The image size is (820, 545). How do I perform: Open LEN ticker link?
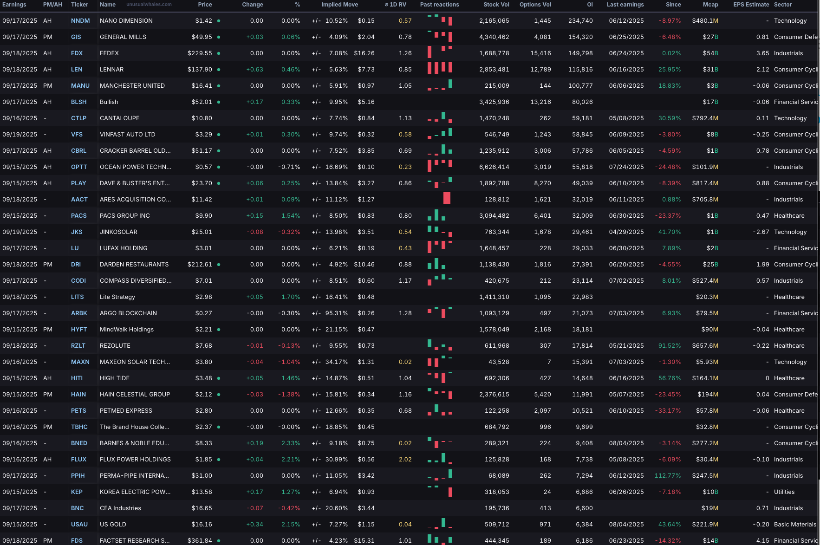77,70
